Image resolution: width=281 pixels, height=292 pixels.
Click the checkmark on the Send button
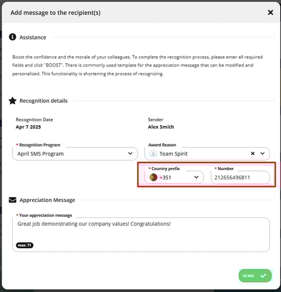click(263, 275)
